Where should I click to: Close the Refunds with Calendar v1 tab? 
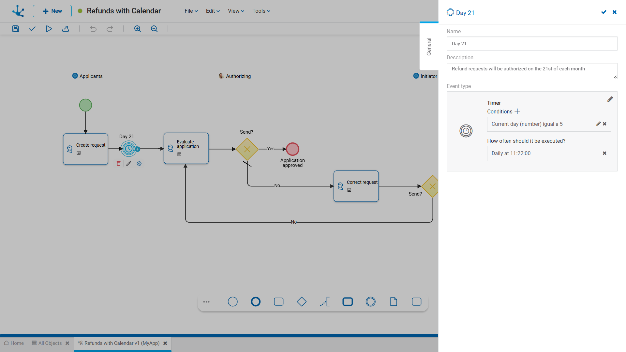point(165,343)
